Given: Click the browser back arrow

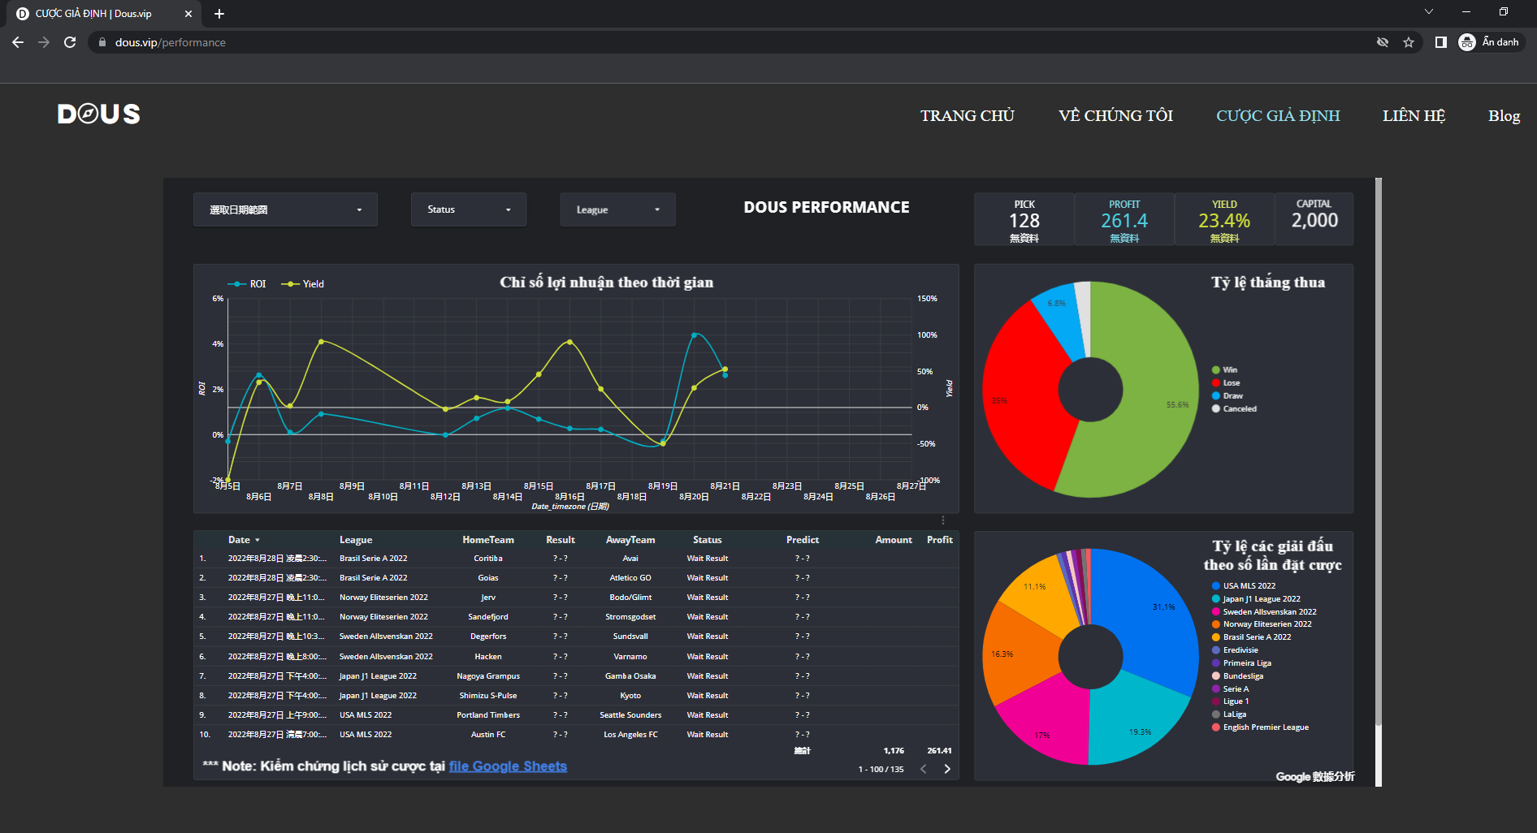Looking at the screenshot, I should click(18, 42).
